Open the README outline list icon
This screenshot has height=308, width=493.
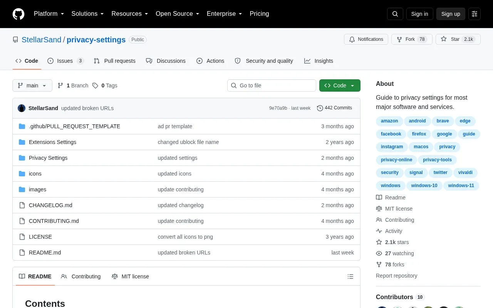point(350,276)
